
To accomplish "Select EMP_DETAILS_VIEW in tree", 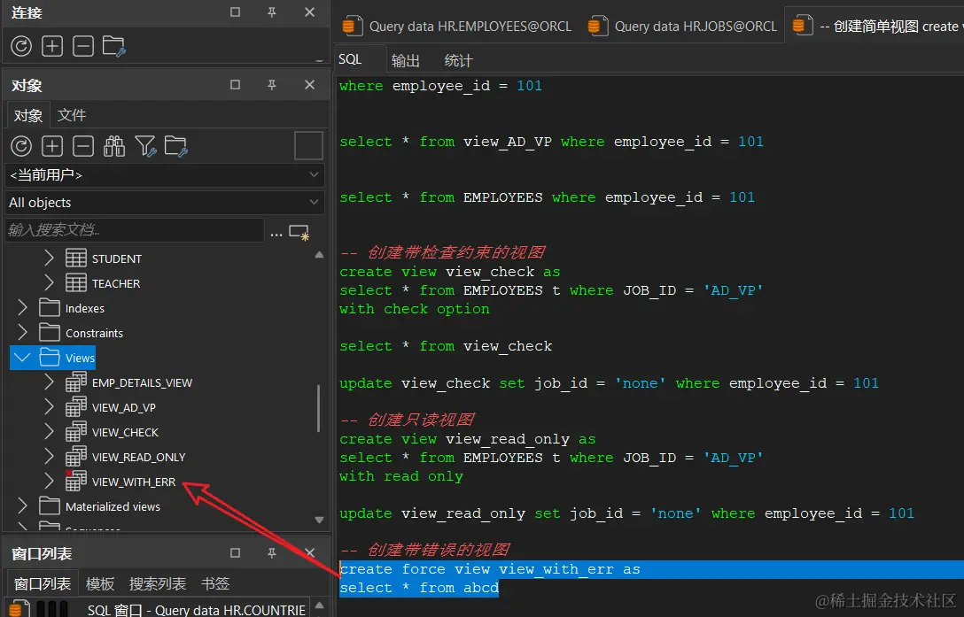I will [142, 383].
